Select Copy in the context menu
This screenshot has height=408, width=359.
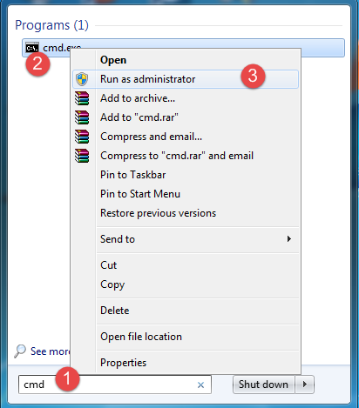[186, 284]
